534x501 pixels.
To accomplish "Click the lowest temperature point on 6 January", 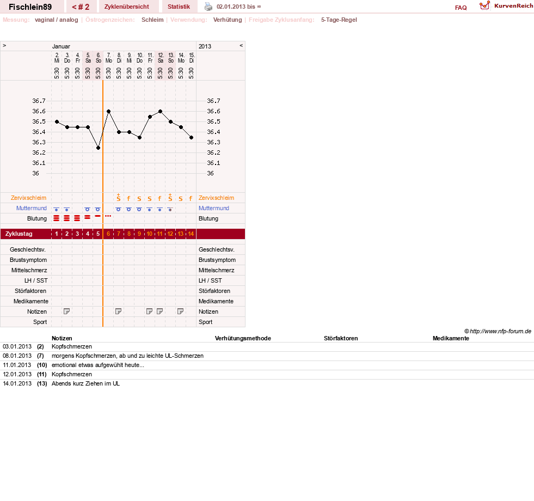I will (98, 148).
